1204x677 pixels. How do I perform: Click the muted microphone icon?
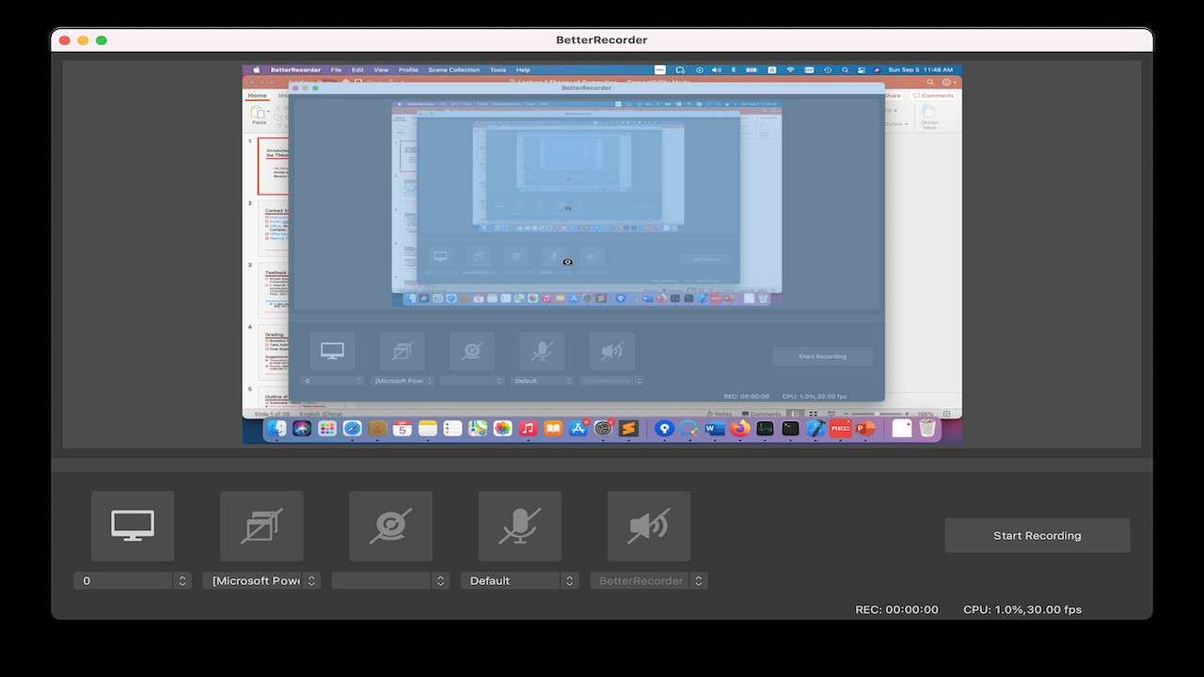[x=519, y=526]
